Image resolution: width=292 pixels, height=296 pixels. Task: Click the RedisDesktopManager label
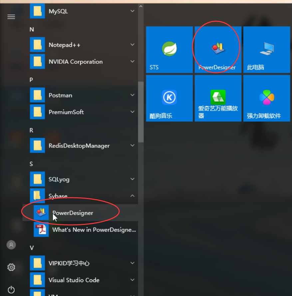coord(79,146)
